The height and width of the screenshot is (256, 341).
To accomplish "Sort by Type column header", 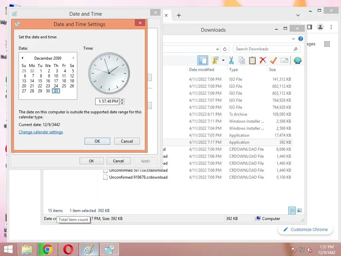I will (x=233, y=70).
